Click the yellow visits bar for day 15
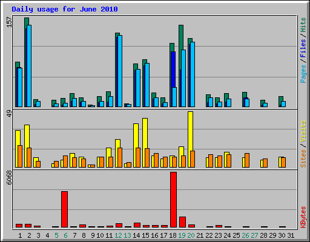Viewport: 310px width, 242px height. pos(145,143)
